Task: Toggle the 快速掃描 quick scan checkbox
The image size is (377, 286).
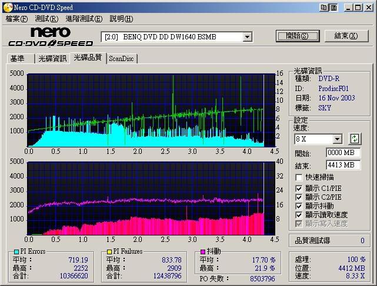Action: (x=299, y=177)
